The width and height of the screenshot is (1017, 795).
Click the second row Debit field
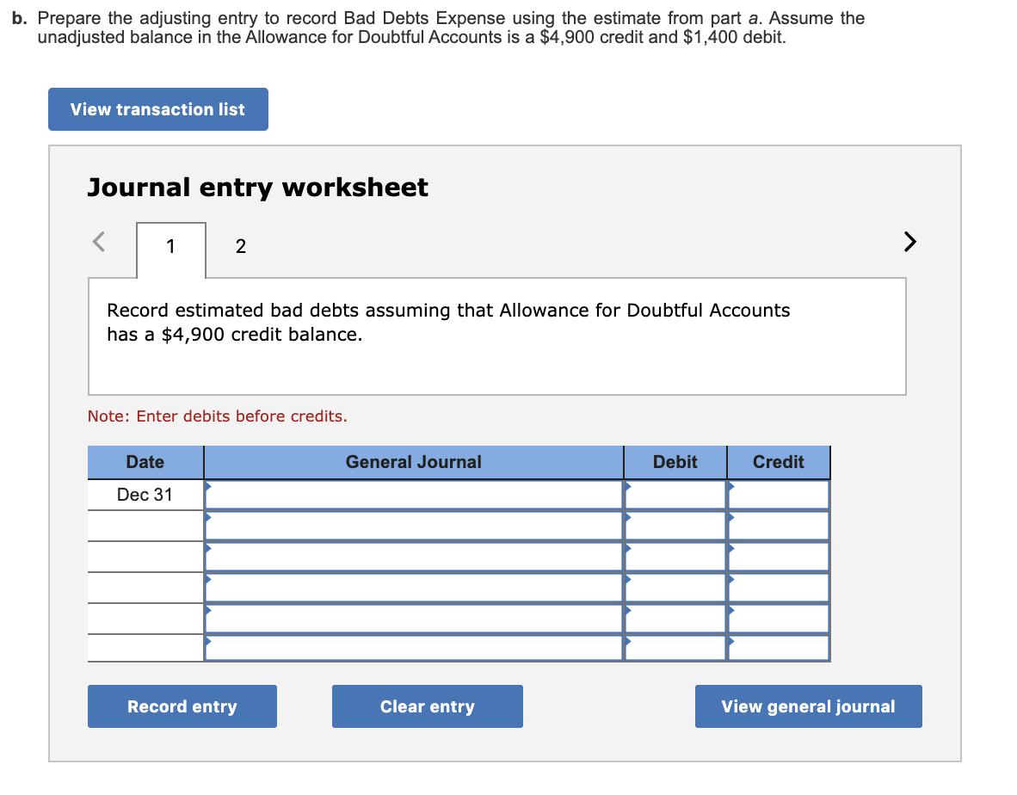[675, 526]
